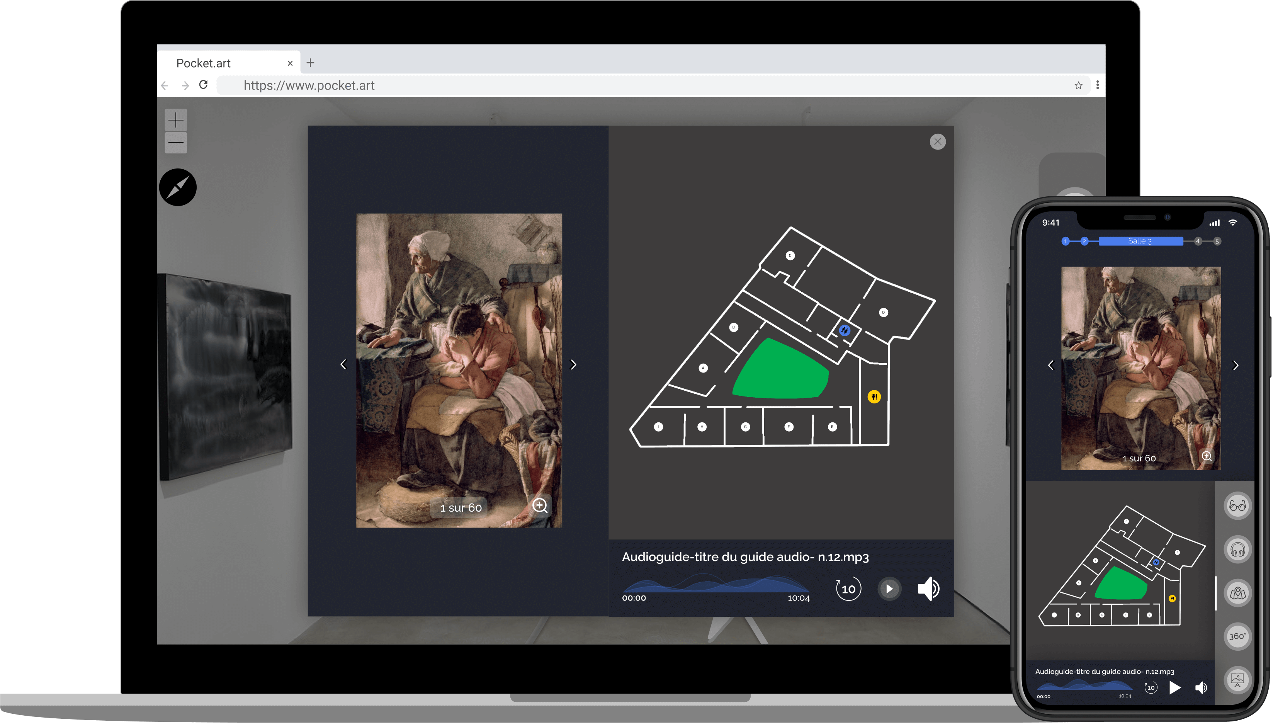The image size is (1273, 723).
Task: Show next artwork on phone
Action: click(1236, 366)
